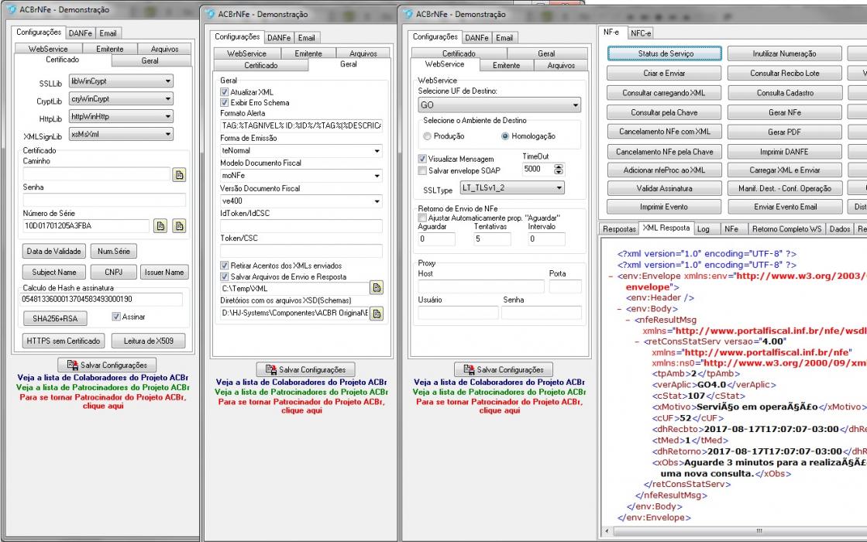
Task: Enable Salvar envelope SOAP checkbox
Action: pos(422,170)
